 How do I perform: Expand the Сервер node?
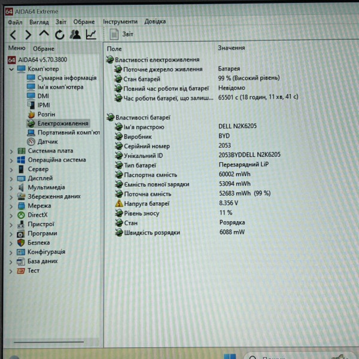click(11, 170)
